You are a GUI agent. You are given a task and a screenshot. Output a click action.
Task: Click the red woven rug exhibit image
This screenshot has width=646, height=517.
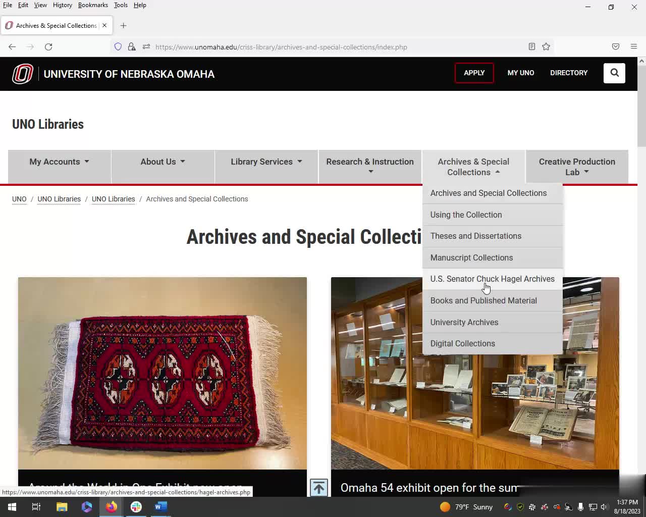point(163,373)
